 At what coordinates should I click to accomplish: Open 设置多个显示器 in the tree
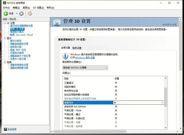(18, 59)
